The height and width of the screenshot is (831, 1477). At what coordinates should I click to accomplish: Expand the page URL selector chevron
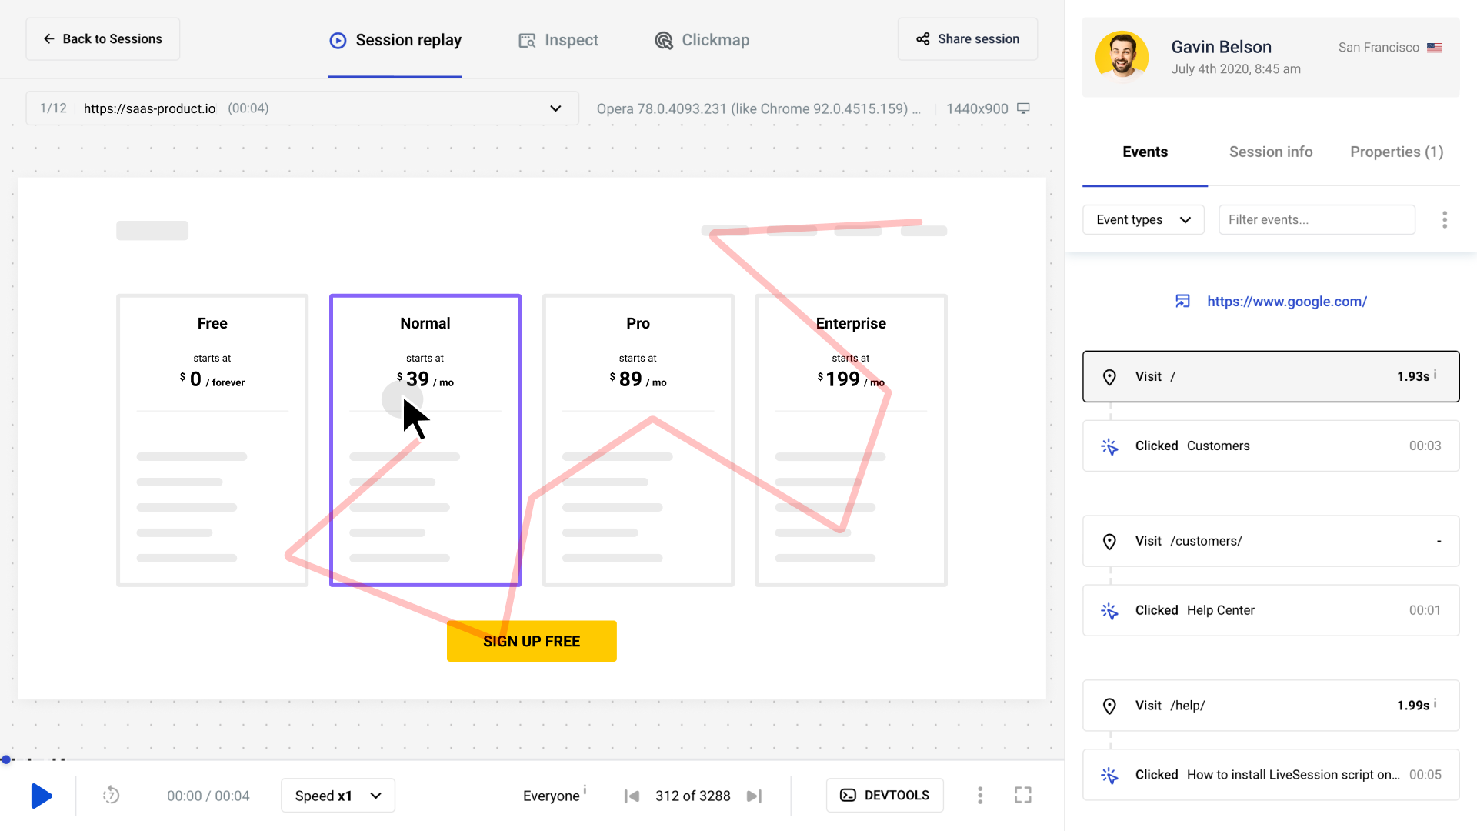[x=555, y=108]
